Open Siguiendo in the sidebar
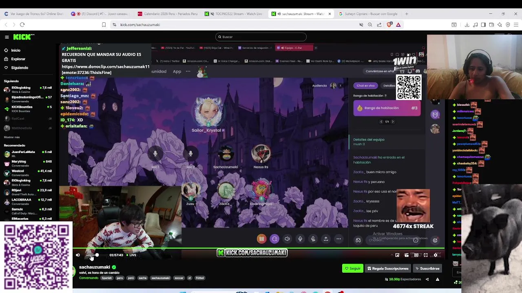This screenshot has height=293, width=522. (20, 68)
